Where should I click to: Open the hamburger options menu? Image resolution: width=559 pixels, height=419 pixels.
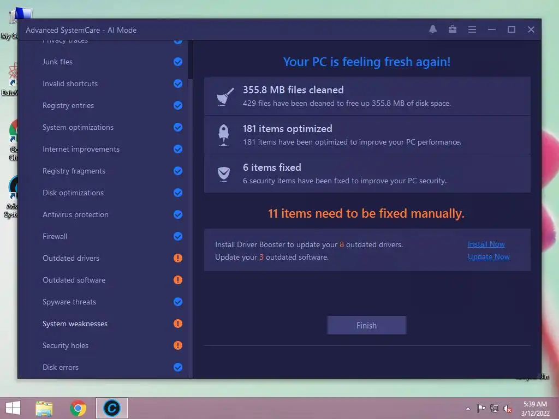click(x=472, y=29)
